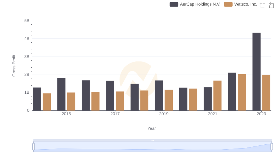This screenshot has height=160, width=278.
Task: Click the left handle of the range slider
Action: [33, 147]
